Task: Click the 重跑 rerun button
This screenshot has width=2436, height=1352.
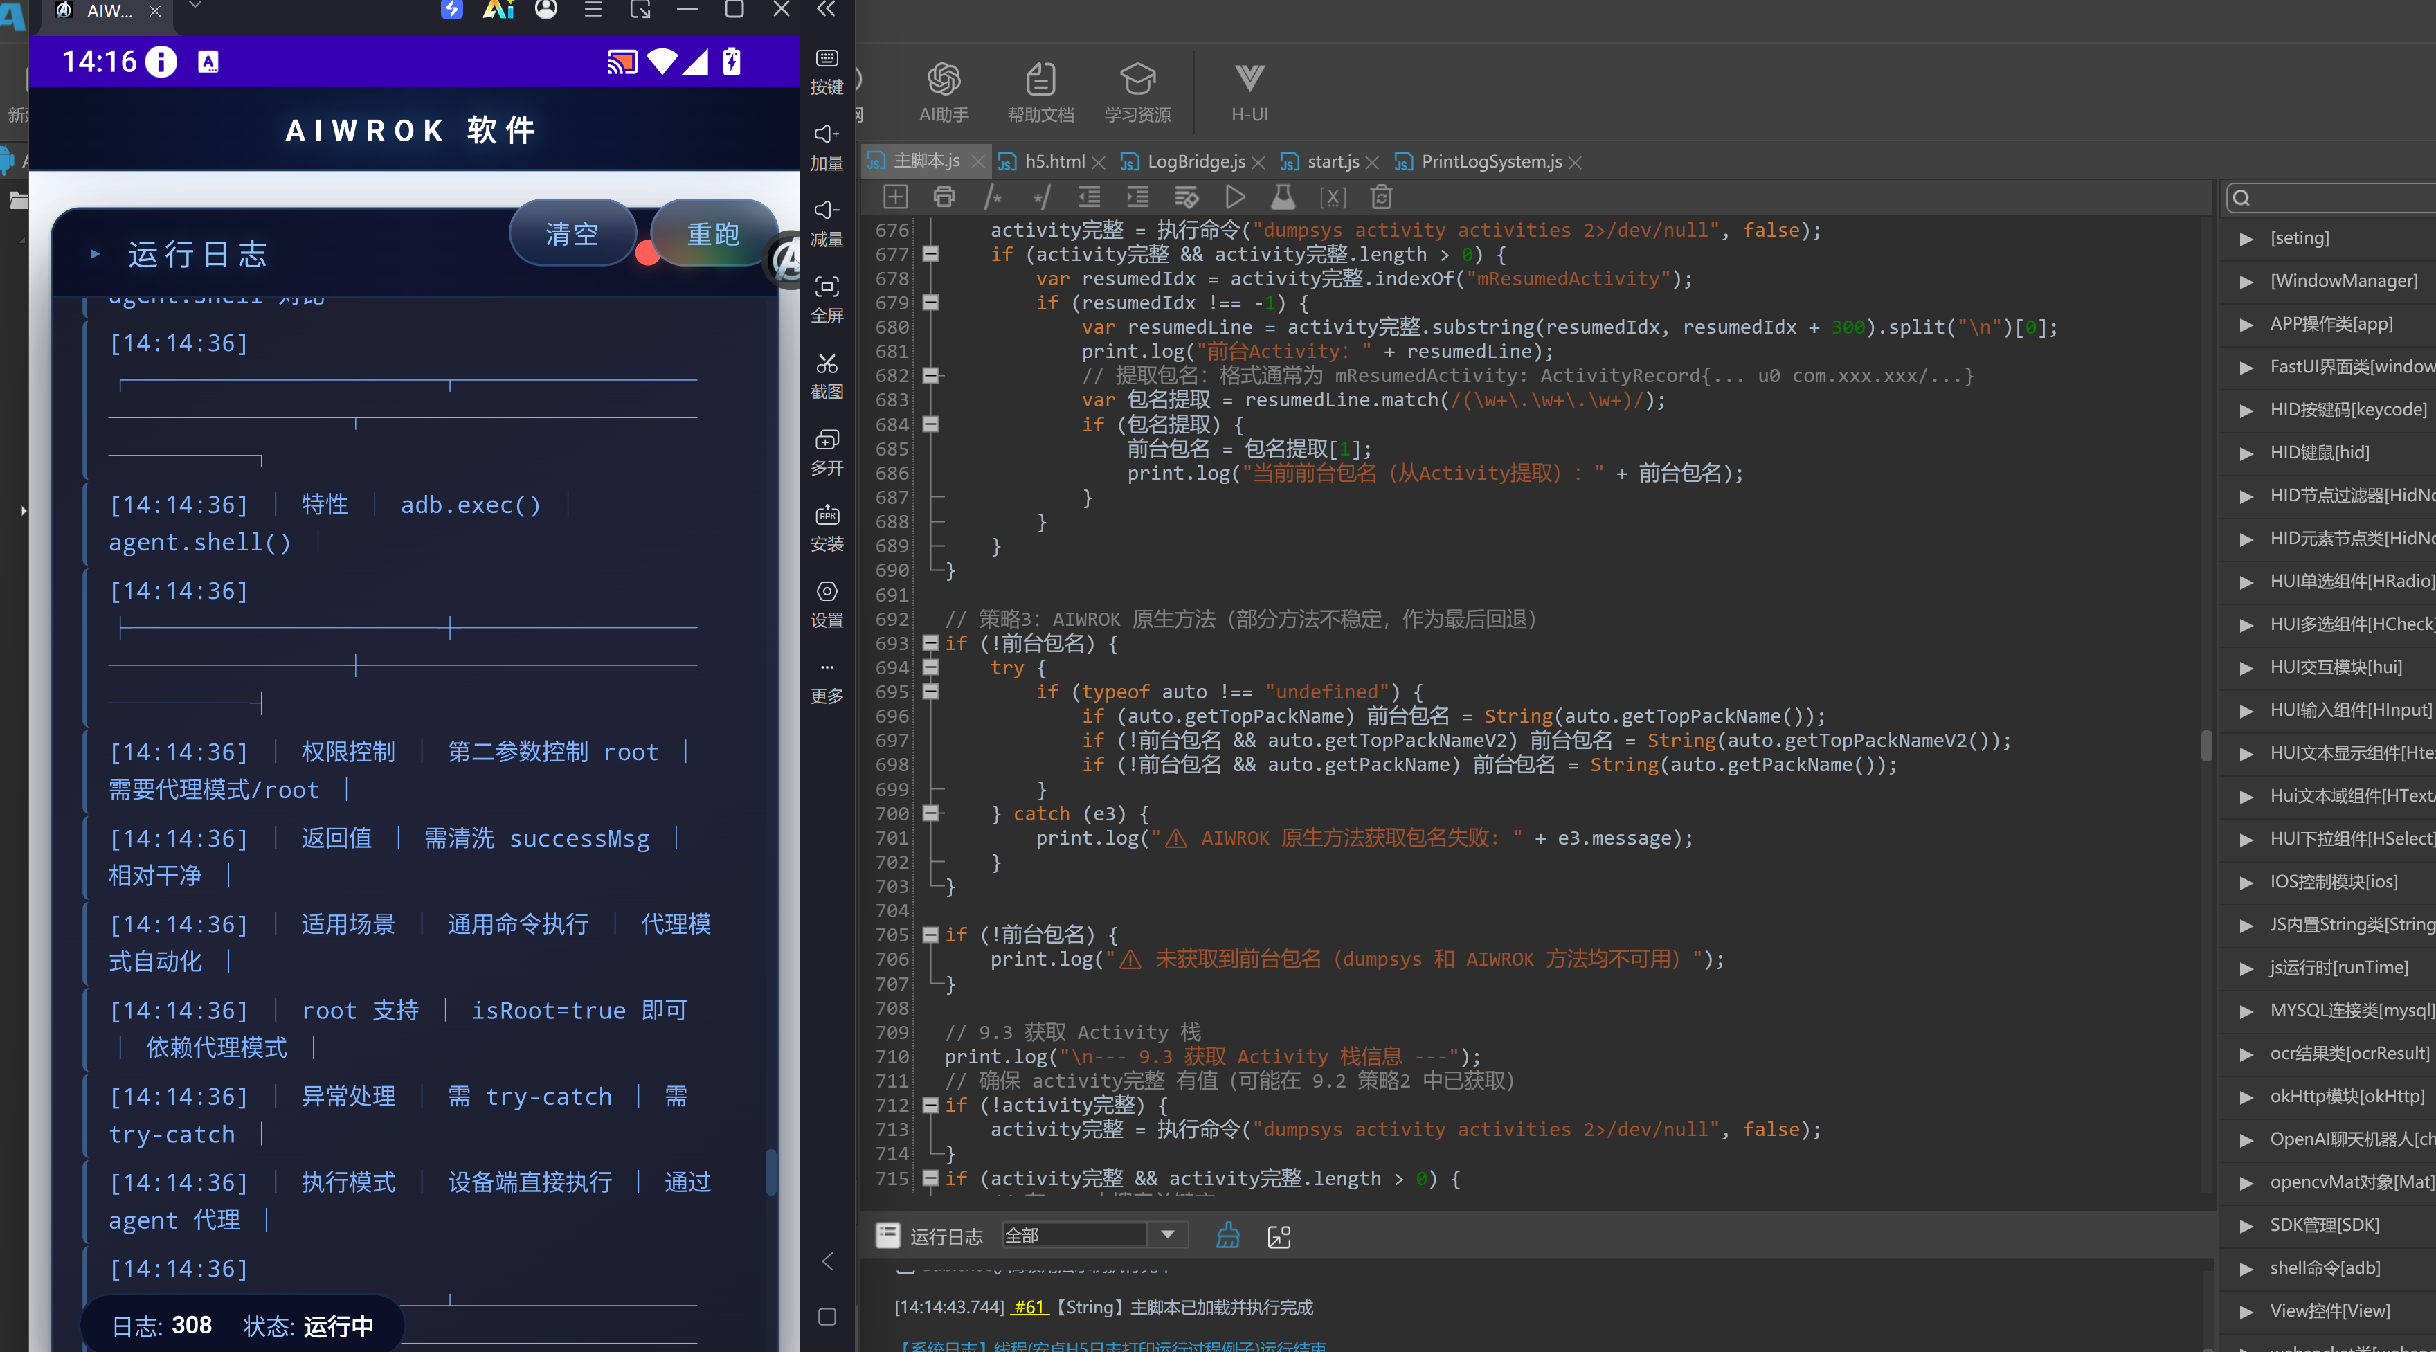Action: click(x=713, y=233)
